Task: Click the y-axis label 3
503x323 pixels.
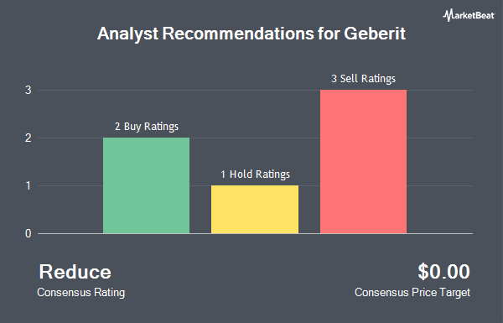Action: click(x=29, y=91)
